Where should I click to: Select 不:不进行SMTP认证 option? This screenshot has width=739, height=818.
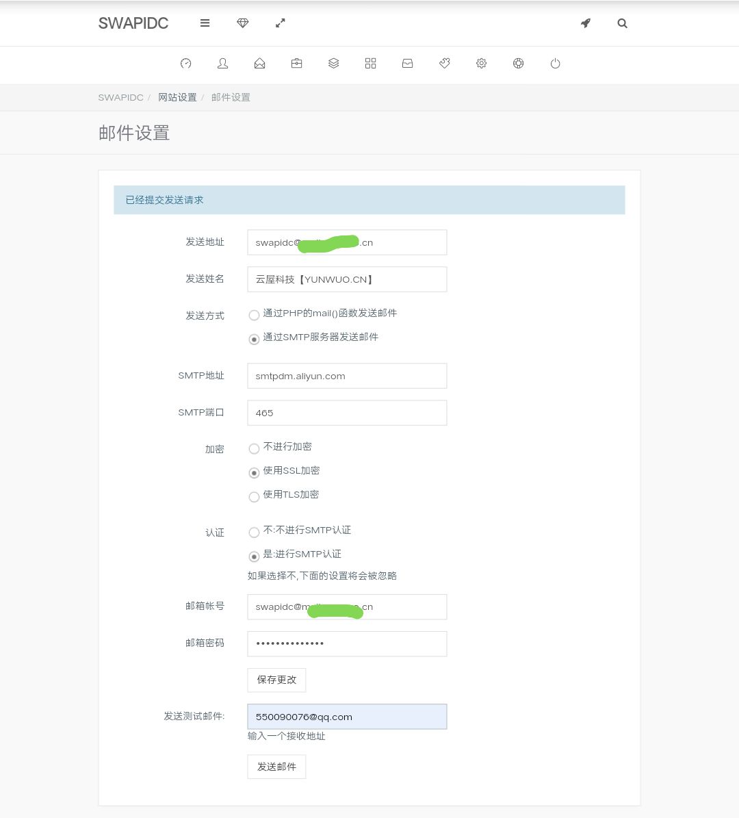point(254,532)
